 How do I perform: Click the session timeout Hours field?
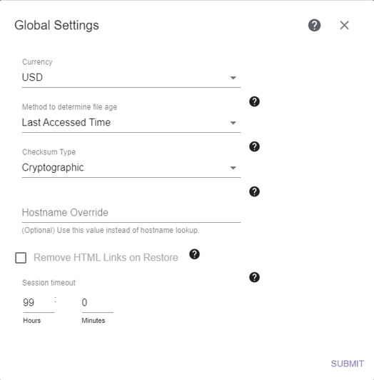(x=39, y=303)
